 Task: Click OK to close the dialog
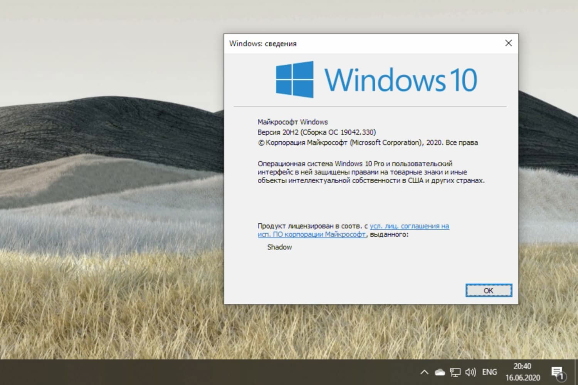pos(488,291)
